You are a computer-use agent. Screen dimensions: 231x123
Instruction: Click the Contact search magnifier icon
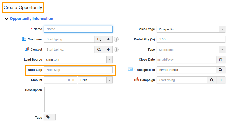point(99,50)
